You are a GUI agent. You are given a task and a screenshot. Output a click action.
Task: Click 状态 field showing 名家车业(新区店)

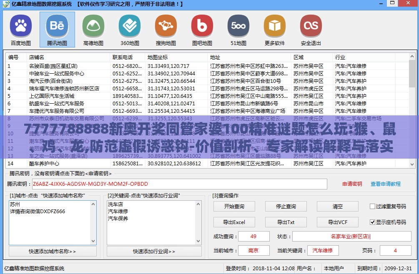click(x=351, y=237)
